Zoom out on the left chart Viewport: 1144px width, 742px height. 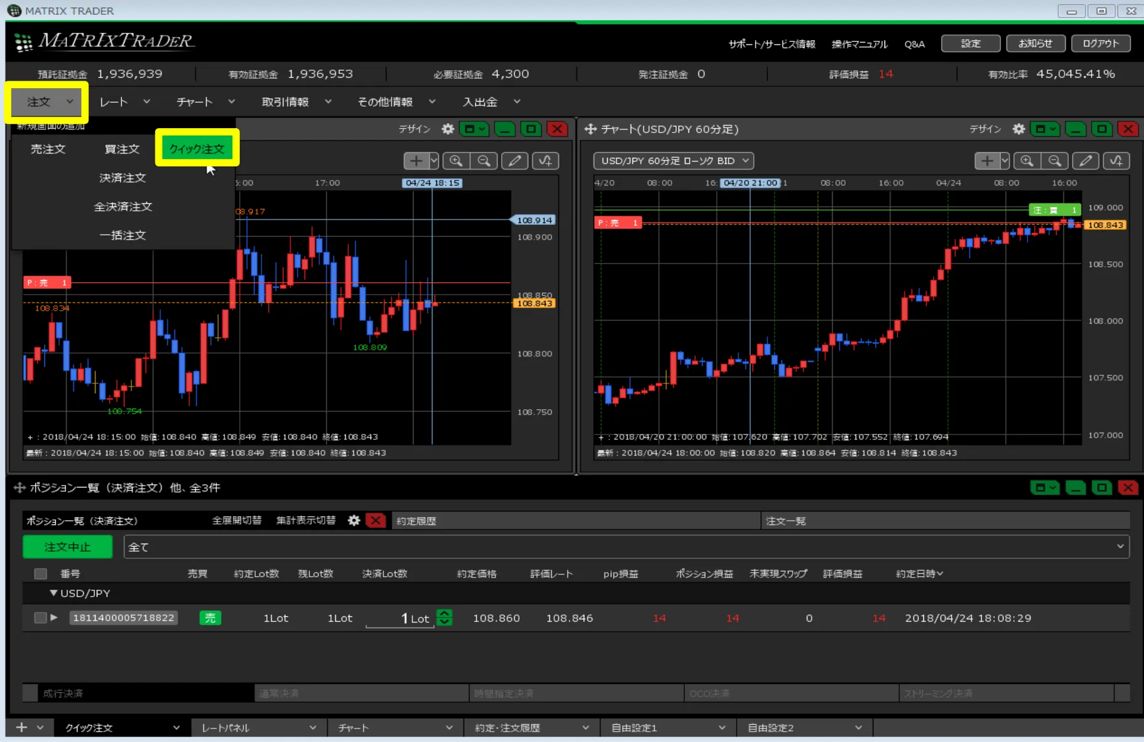[x=484, y=161]
